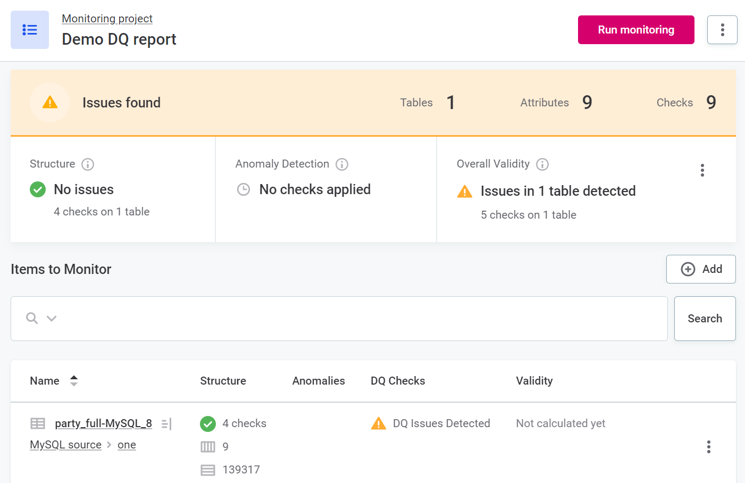
Task: Click the Add button in Items to Monitor
Action: (701, 269)
